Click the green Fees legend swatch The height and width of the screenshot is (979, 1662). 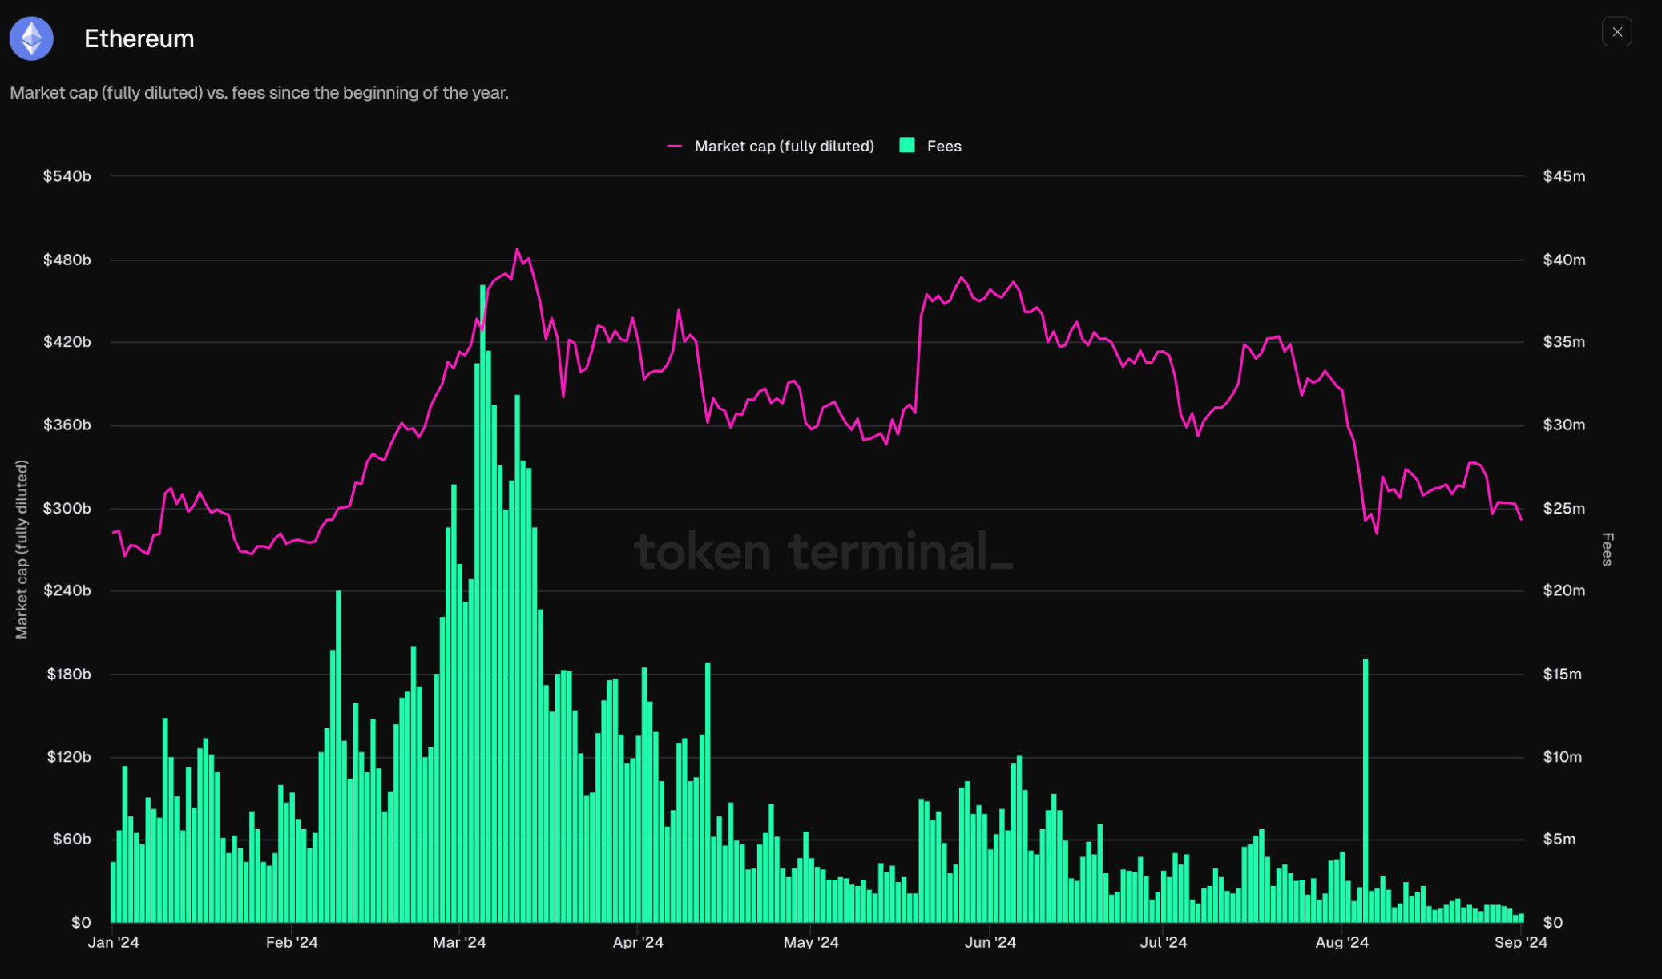906,145
